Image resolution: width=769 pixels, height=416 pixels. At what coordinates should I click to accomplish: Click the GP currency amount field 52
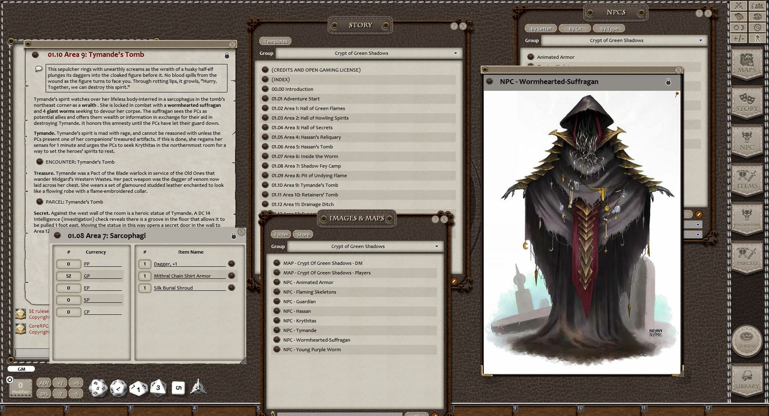coord(68,276)
